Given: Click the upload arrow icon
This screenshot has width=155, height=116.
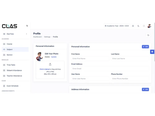Looking at the screenshot, I should click(50, 64).
